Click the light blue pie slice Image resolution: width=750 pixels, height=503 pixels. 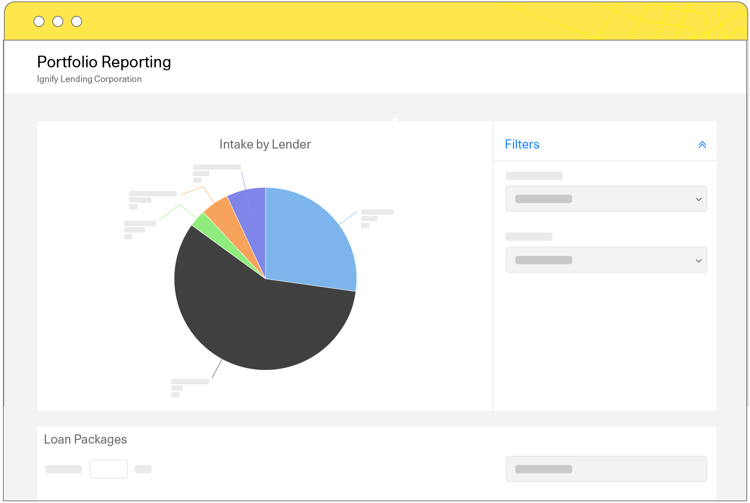[x=310, y=243]
